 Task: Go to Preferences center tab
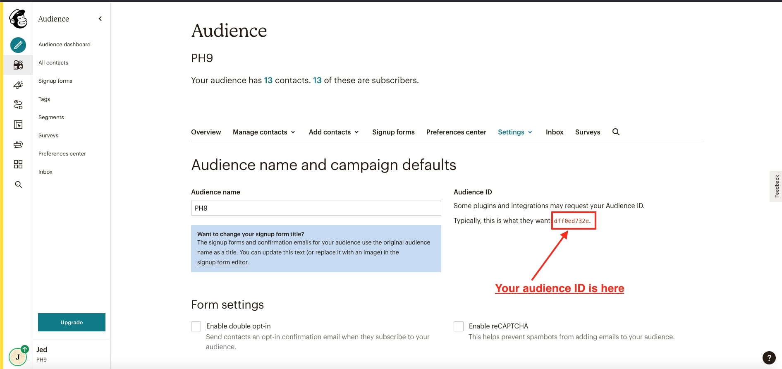456,132
